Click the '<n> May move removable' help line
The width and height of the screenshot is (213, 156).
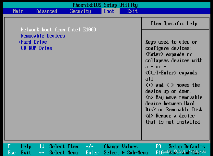tap(174, 97)
